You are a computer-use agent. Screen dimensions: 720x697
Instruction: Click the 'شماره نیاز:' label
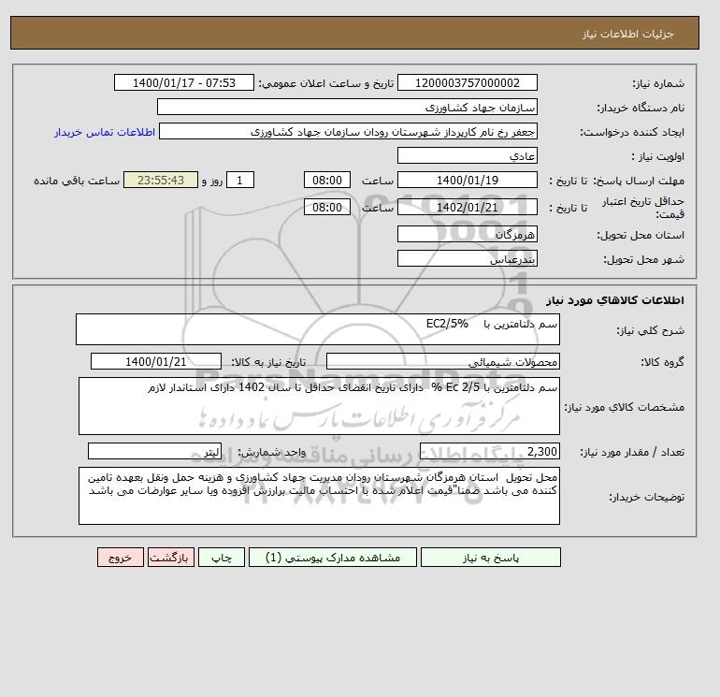click(658, 83)
